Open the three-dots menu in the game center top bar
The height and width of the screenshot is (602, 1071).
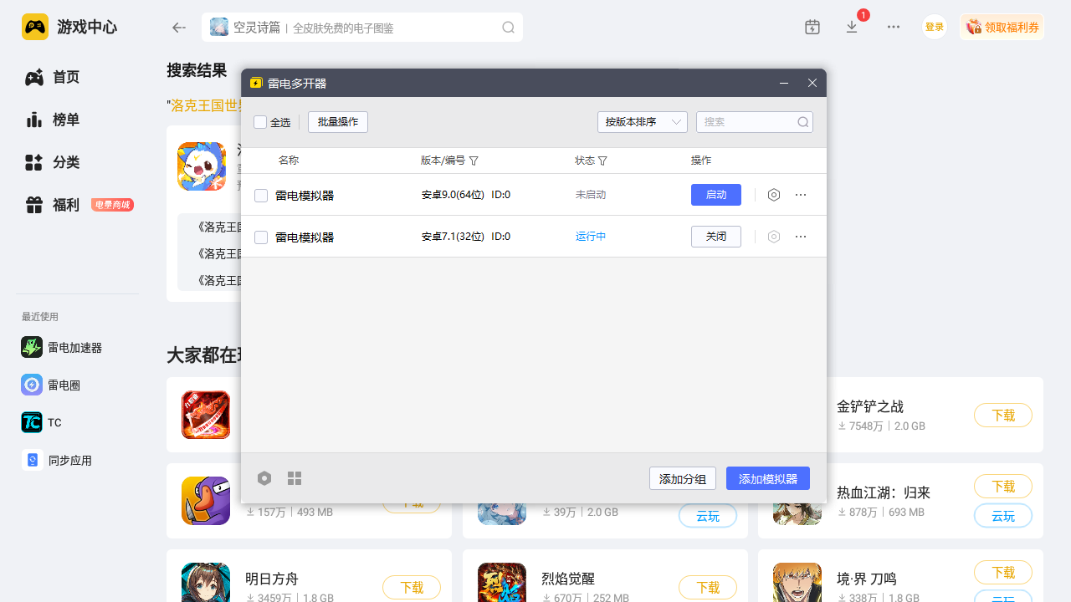[894, 27]
